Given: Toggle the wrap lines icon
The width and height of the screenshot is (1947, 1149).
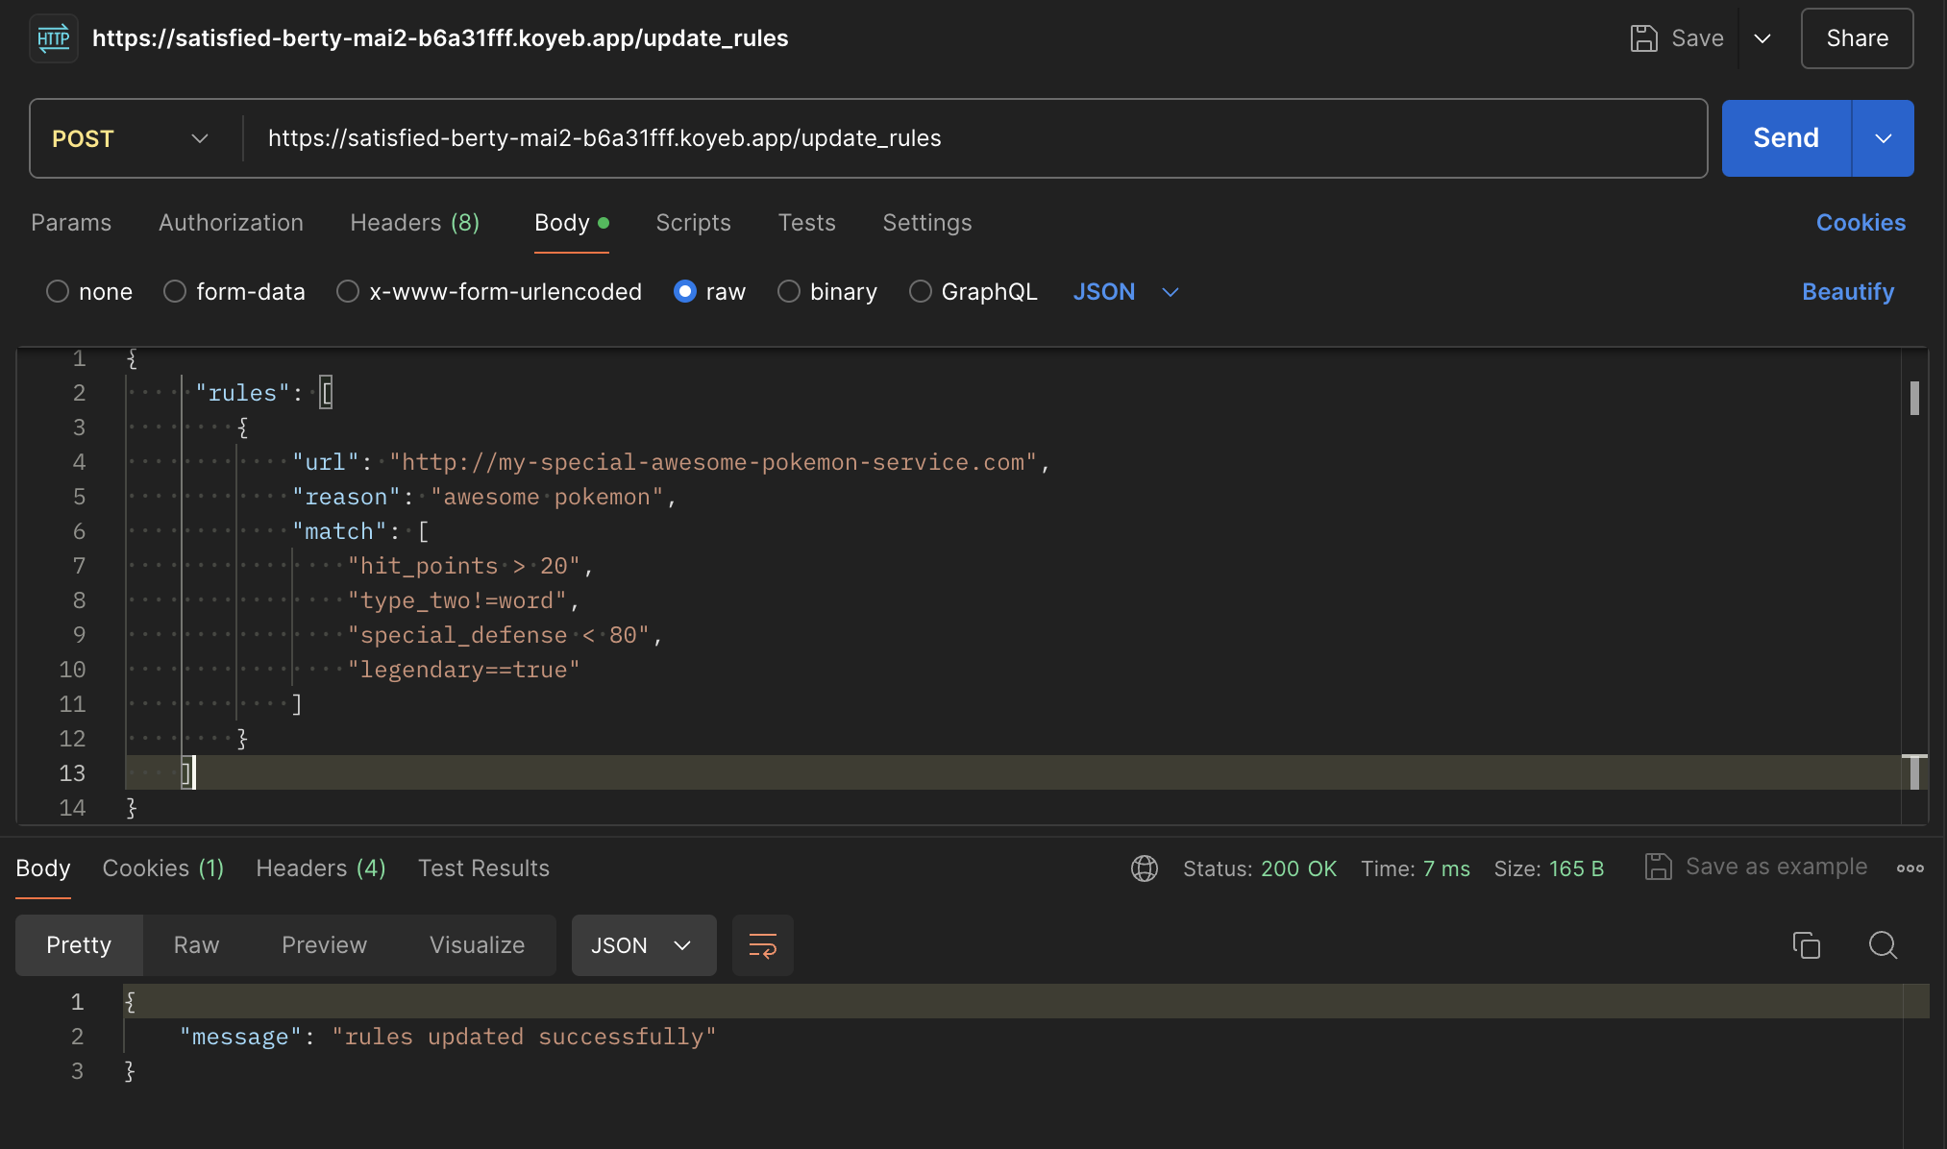Looking at the screenshot, I should pos(763,945).
